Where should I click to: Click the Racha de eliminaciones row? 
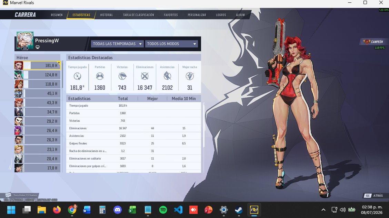click(x=133, y=151)
